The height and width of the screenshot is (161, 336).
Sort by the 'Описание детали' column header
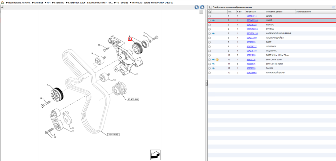click(x=280, y=11)
